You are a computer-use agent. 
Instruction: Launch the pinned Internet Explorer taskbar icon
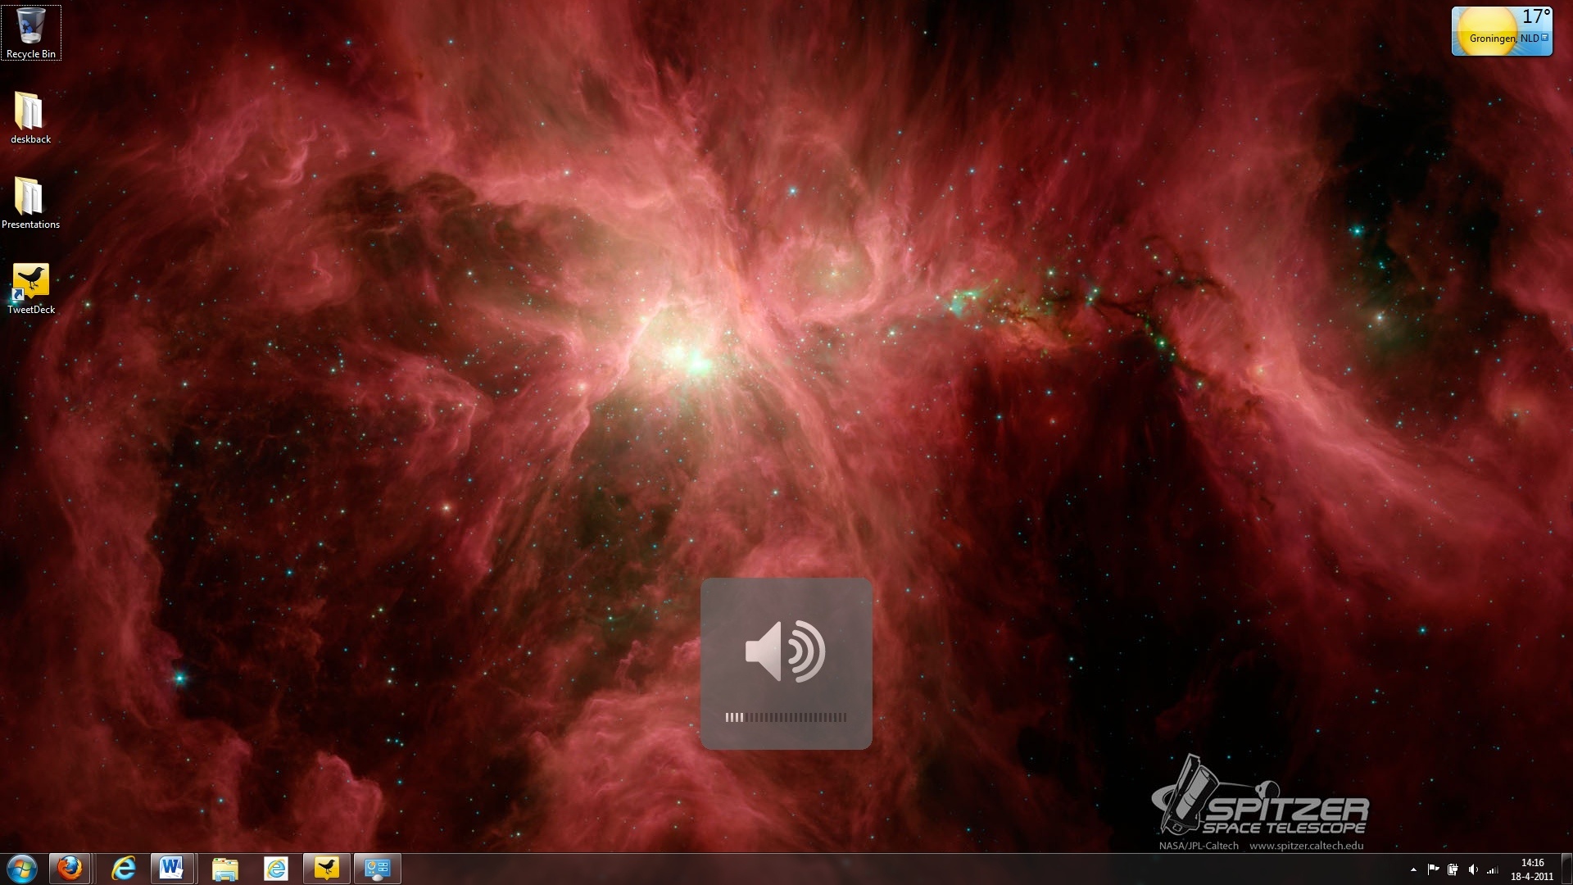tap(124, 869)
